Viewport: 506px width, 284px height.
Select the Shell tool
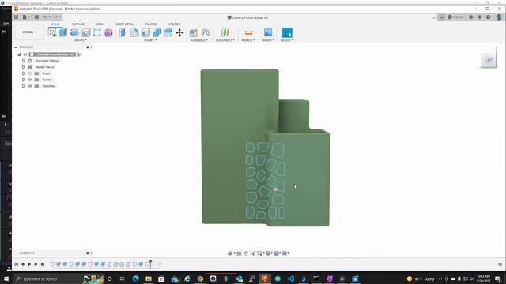(x=145, y=32)
